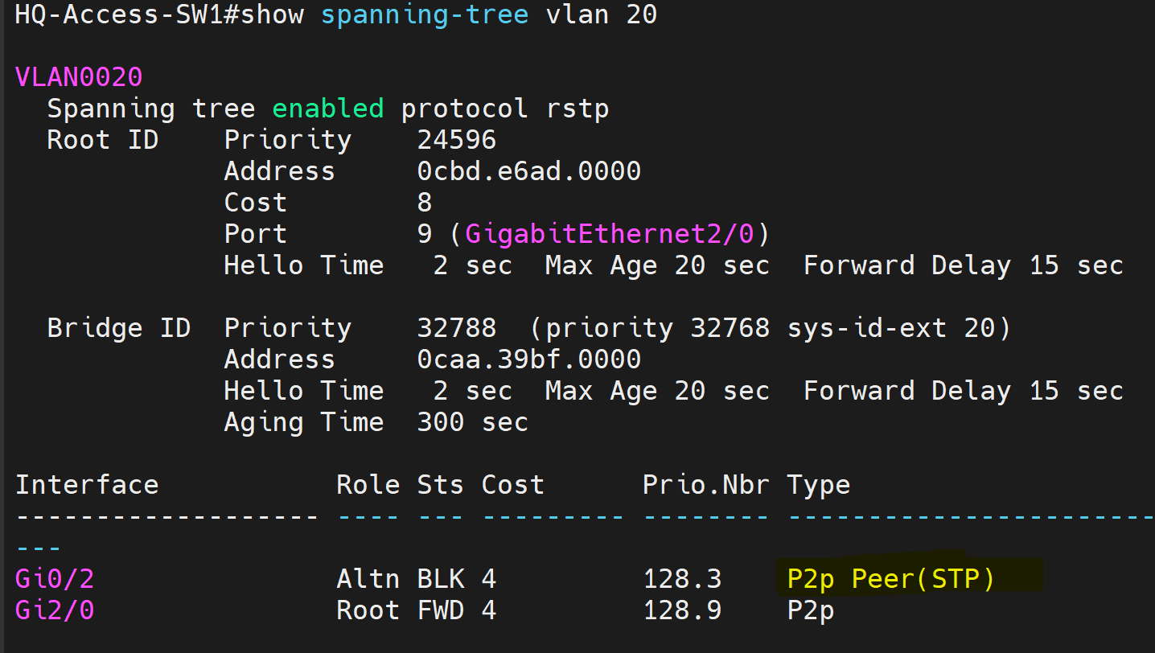This screenshot has height=653, width=1155.
Task: Click the VLAN0020 heading
Action: pyautogui.click(x=79, y=78)
